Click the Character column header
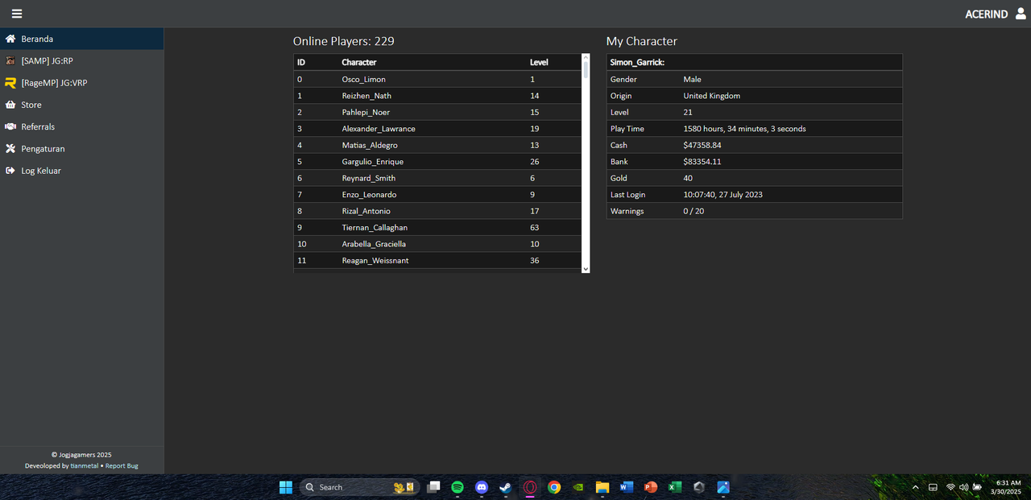This screenshot has height=500, width=1031. (359, 62)
